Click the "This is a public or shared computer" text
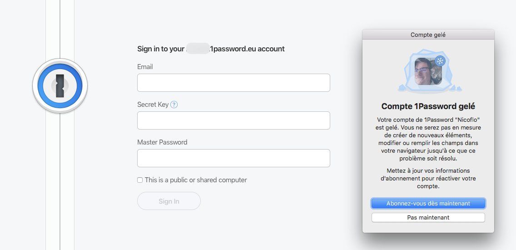The image size is (516, 250). pyautogui.click(x=196, y=180)
